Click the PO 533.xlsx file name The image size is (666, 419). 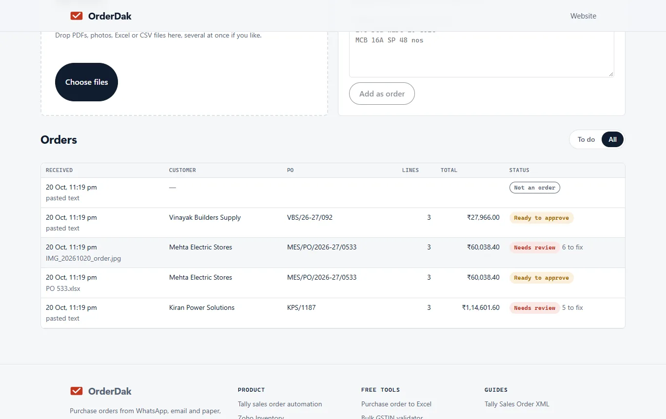click(63, 288)
